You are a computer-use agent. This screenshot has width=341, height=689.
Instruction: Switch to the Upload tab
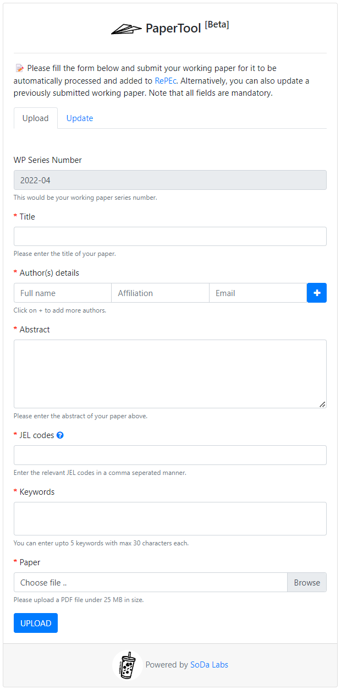pos(36,118)
